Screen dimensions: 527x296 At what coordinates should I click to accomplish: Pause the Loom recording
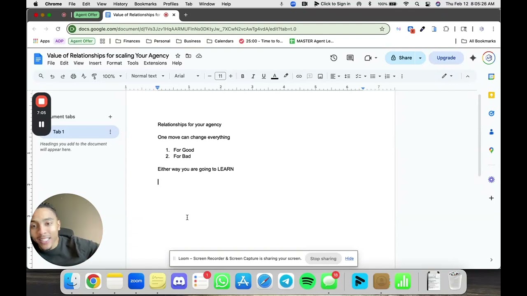[41, 124]
